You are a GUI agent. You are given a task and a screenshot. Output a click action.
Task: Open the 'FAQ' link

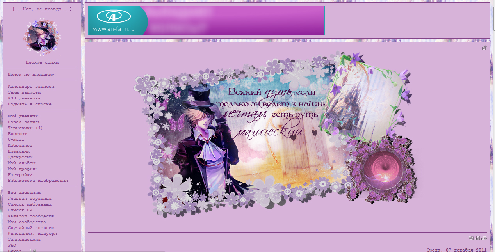[x=12, y=245]
